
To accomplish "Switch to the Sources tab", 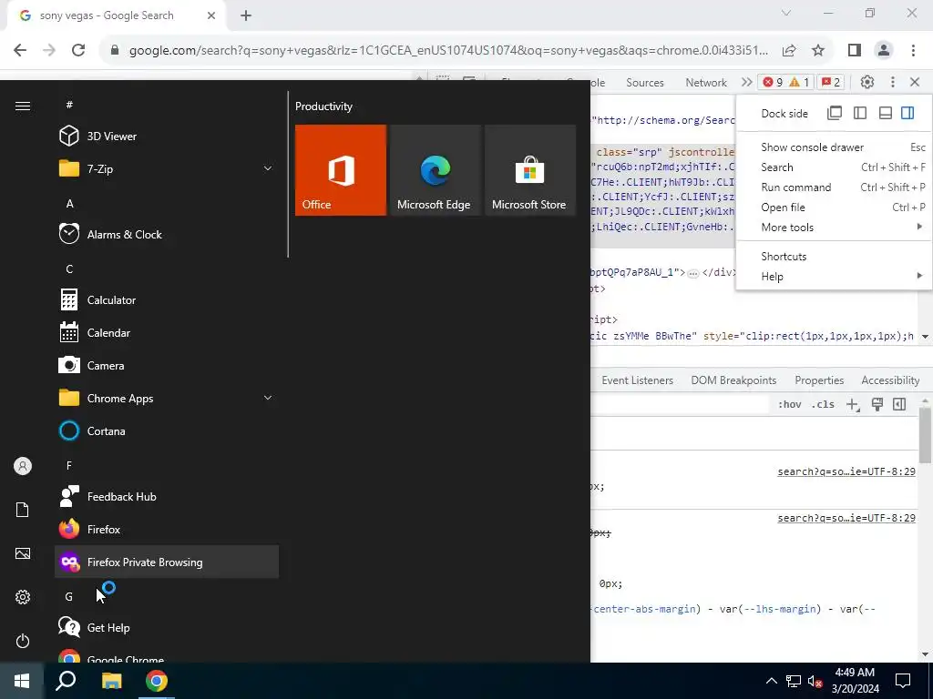I will (645, 83).
